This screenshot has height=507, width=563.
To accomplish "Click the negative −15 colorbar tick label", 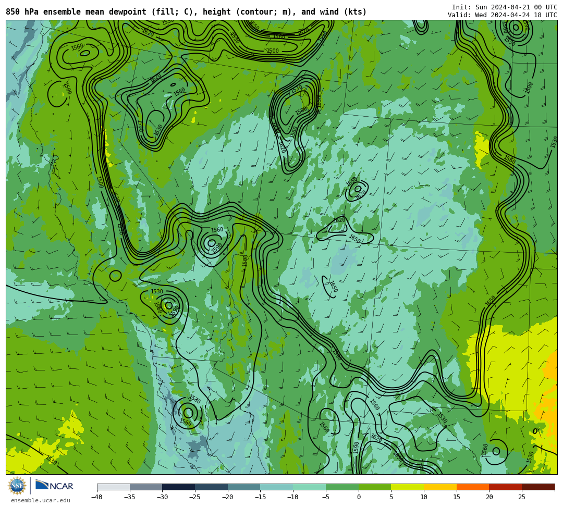I will pos(260,497).
